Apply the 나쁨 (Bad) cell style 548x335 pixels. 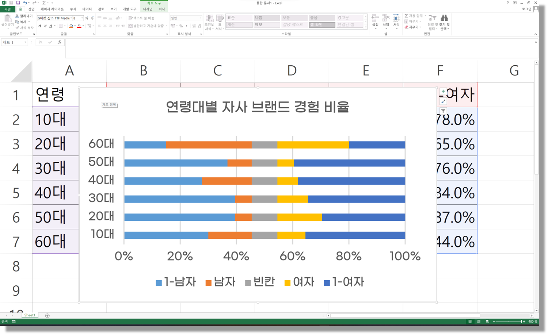coord(267,18)
